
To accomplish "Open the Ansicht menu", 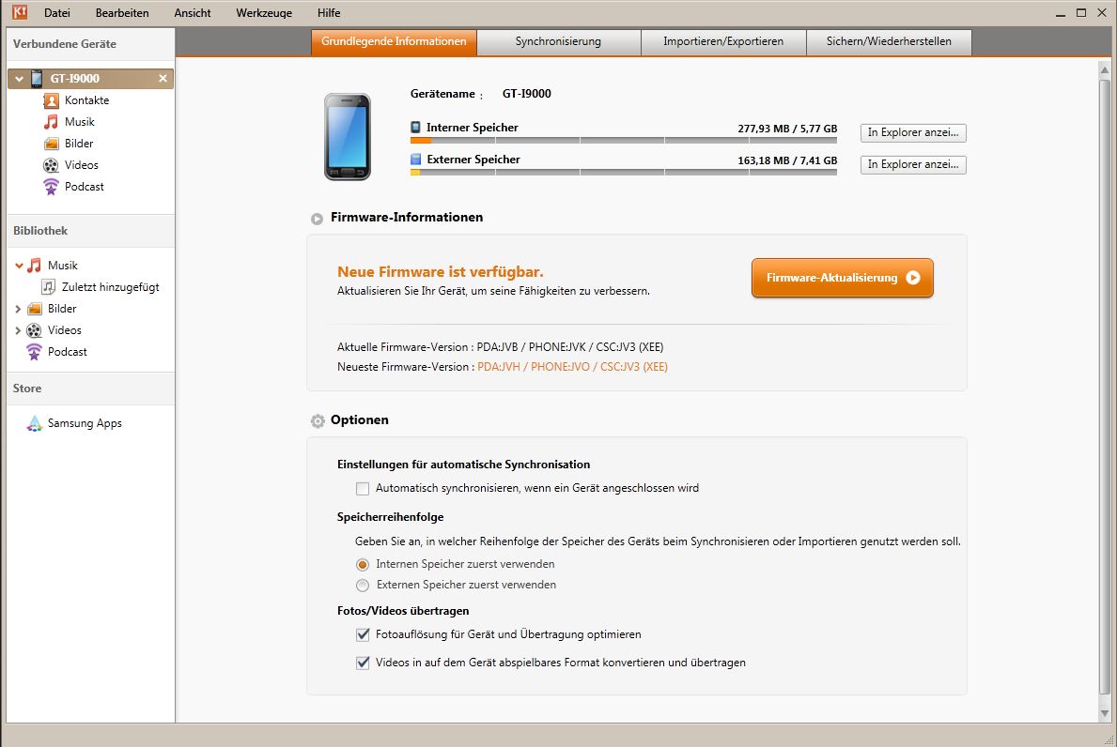I will pyautogui.click(x=193, y=13).
